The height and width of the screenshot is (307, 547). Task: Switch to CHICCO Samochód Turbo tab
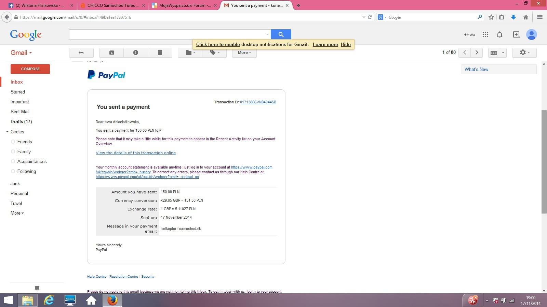(113, 5)
